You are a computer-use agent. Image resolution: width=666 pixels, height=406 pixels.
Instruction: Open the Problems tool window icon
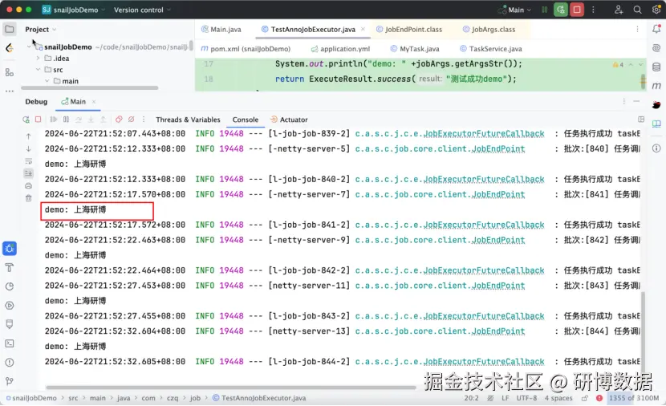click(x=10, y=362)
